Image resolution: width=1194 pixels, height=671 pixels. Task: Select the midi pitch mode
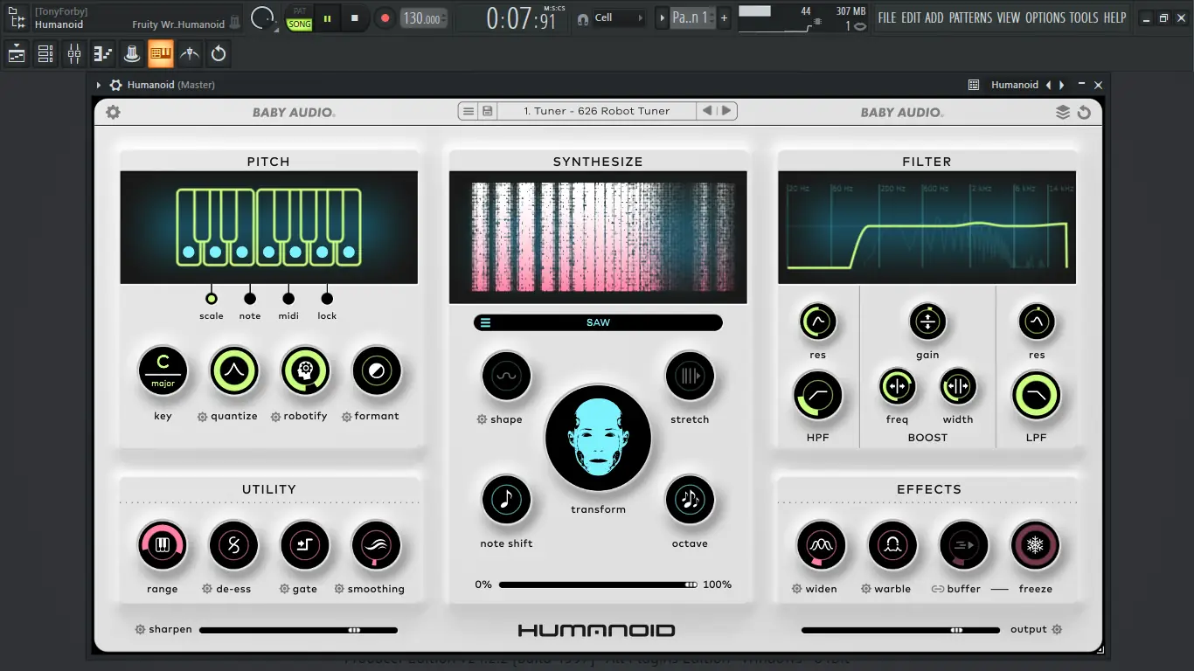[288, 299]
